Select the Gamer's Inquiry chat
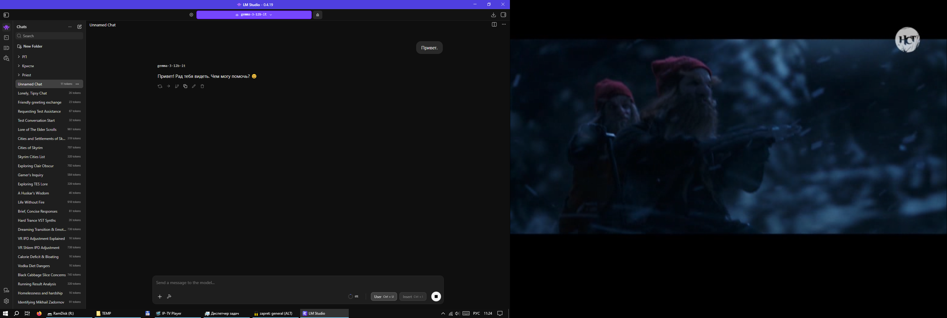Viewport: 947px width, 318px height. point(49,175)
